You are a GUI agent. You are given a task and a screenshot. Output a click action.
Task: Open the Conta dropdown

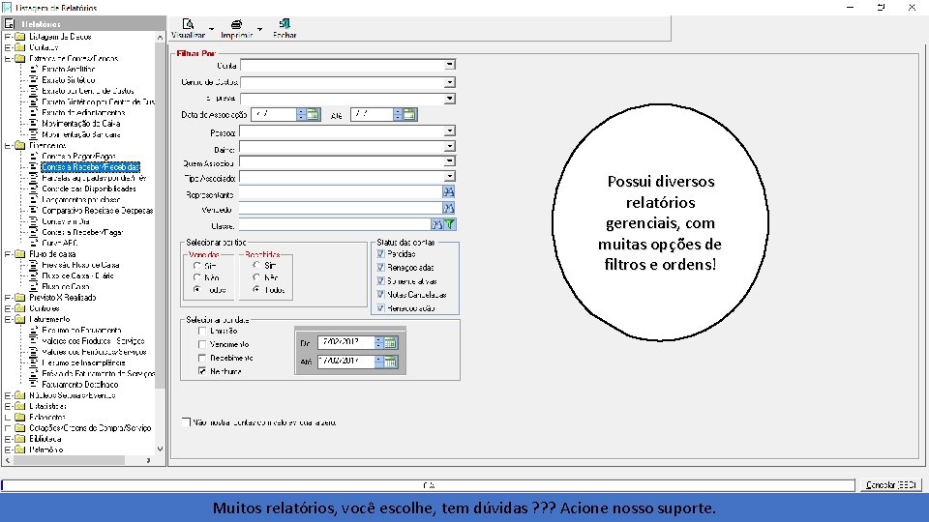click(450, 65)
